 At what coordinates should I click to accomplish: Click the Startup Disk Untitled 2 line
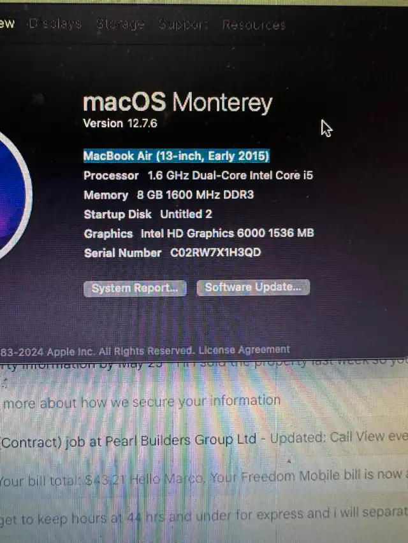click(148, 215)
